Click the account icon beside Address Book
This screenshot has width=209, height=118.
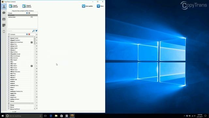[x=32, y=17]
